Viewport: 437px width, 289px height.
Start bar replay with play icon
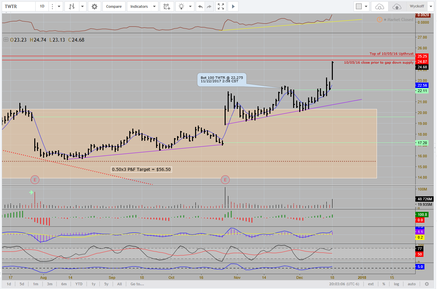(233, 6)
